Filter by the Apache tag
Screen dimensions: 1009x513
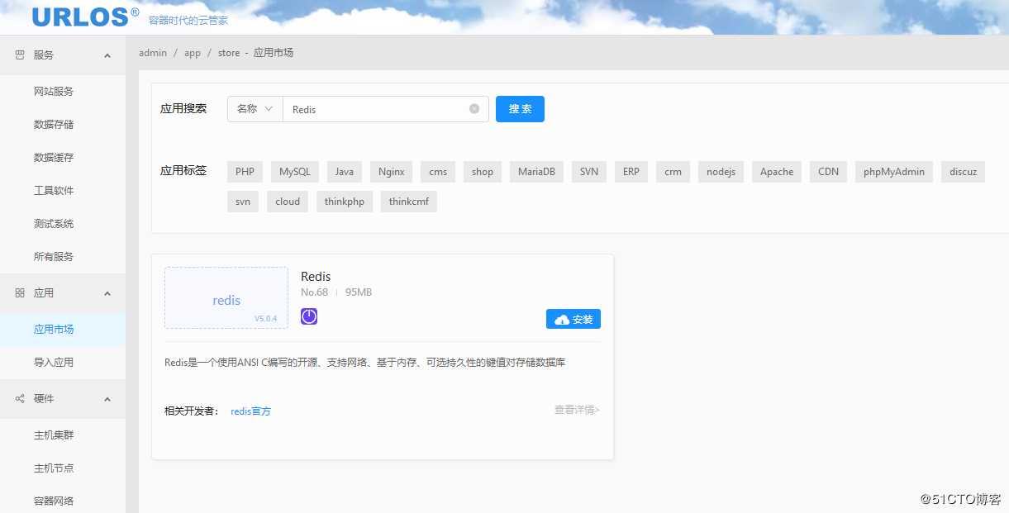pyautogui.click(x=777, y=172)
